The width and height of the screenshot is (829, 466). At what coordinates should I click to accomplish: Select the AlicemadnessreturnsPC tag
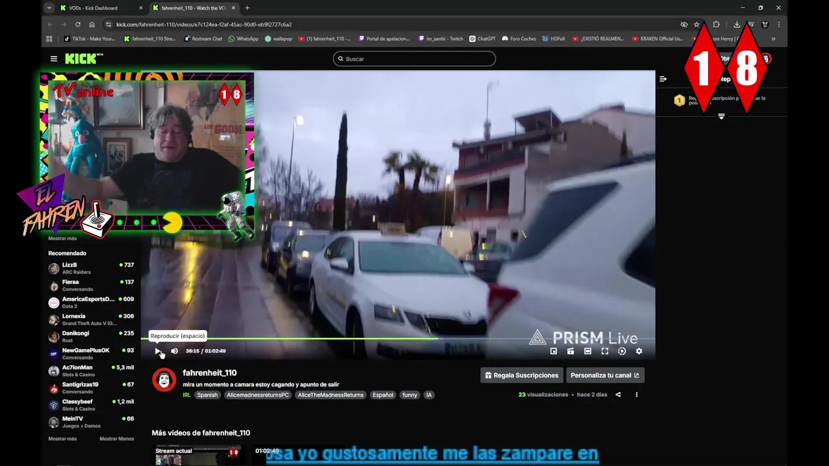258,395
